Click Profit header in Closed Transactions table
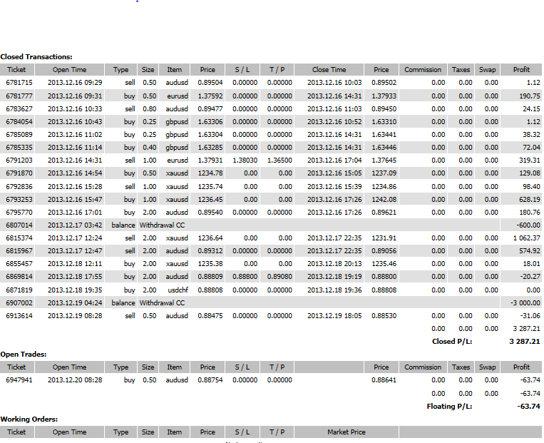544x443 pixels. [x=521, y=69]
